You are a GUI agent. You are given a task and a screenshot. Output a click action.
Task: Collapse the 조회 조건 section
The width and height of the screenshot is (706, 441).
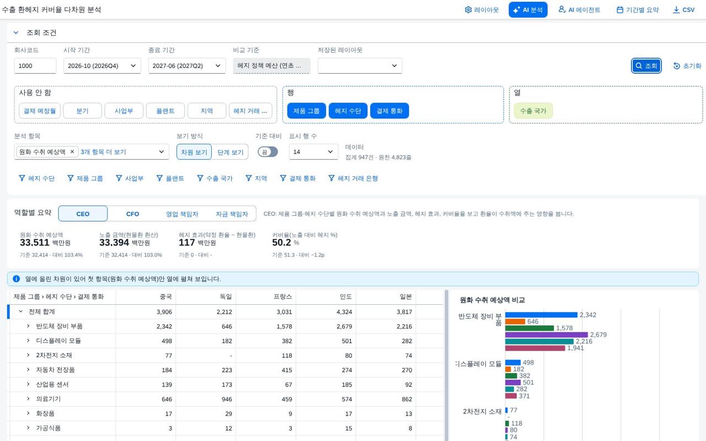click(x=16, y=33)
